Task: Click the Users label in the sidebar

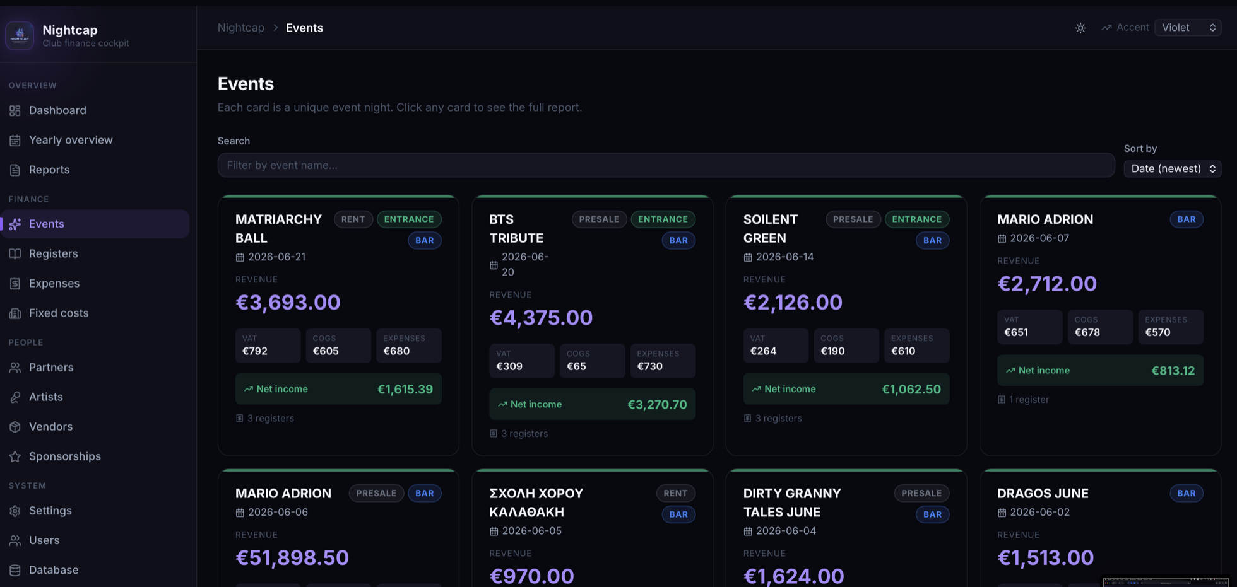Action: [44, 540]
